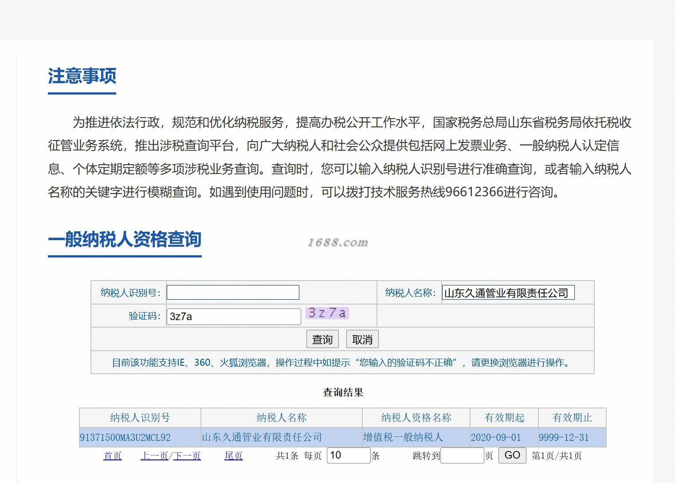Click the 纳税人名称 form label
675x483 pixels.
(411, 293)
